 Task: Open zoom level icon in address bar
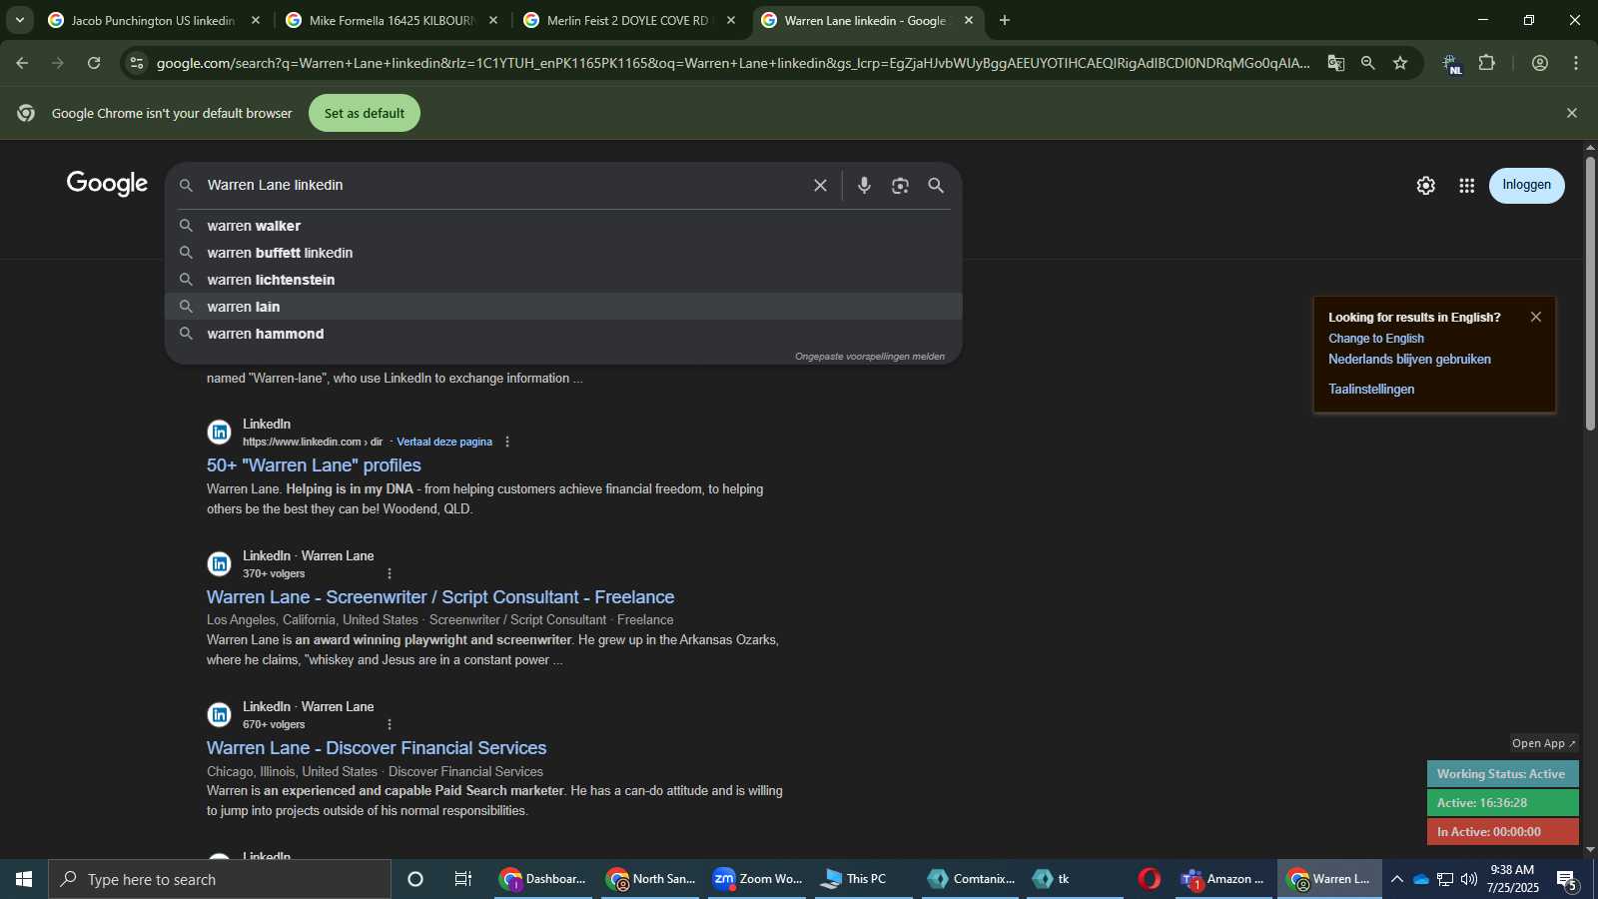point(1368,63)
